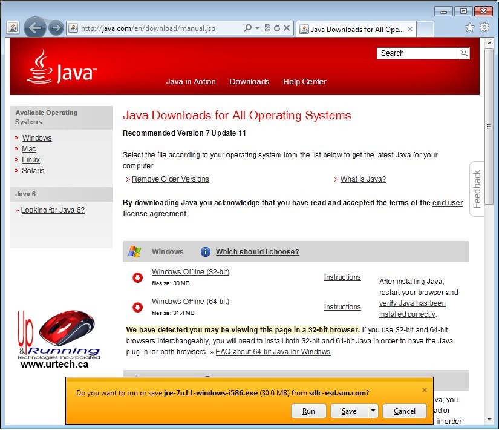The image size is (499, 430).
Task: Click the magnifier icon in Java search box
Action: 464,53
